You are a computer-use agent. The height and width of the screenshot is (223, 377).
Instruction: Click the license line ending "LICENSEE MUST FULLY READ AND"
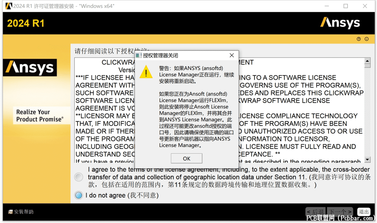(301, 147)
